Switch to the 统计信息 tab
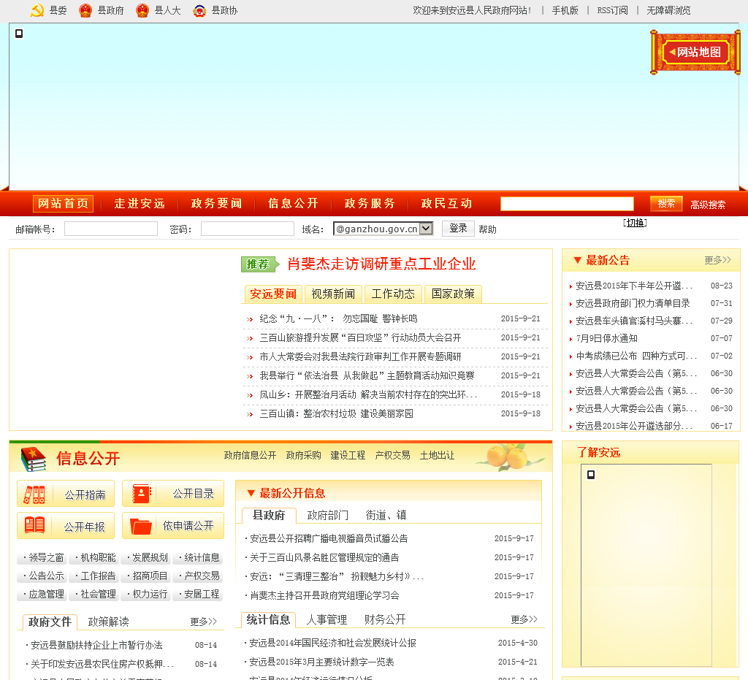 click(x=268, y=619)
